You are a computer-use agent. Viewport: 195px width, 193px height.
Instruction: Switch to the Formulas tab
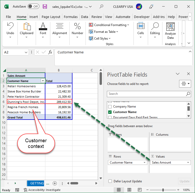coord(71,17)
